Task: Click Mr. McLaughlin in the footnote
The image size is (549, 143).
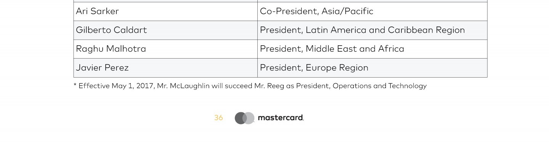Action: pyautogui.click(x=183, y=86)
